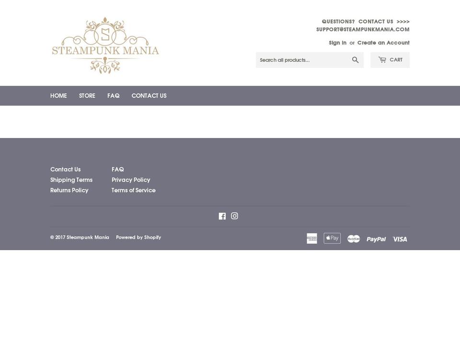Open Contact Us in navigation bar
The width and height of the screenshot is (460, 345).
[x=149, y=96]
